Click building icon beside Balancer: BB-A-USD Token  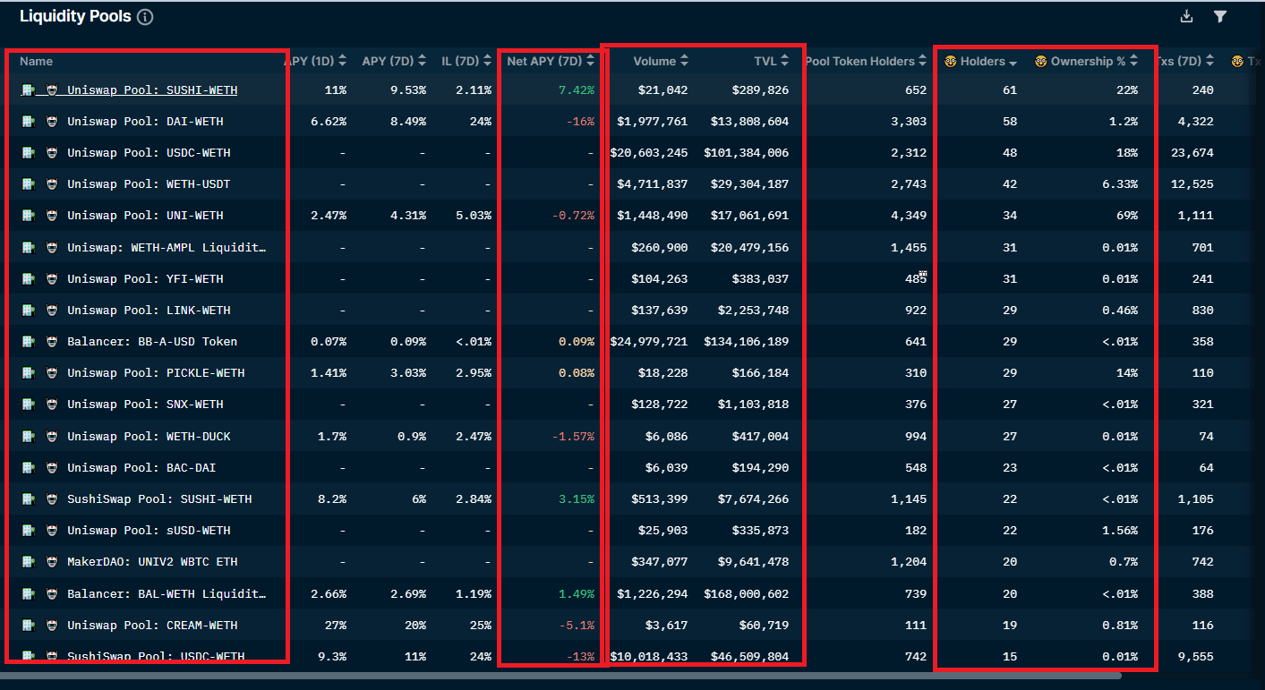click(29, 342)
